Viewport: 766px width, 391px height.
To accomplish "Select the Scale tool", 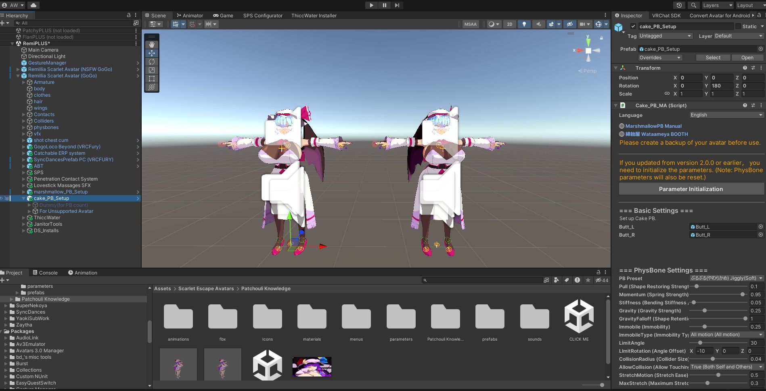I will (x=152, y=70).
